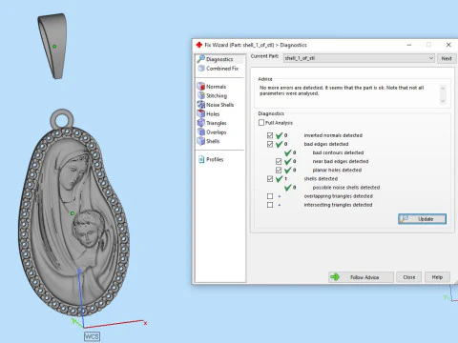Switch to Normals page label
This screenshot has height=343, width=458.
216,87
